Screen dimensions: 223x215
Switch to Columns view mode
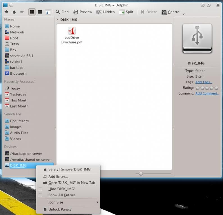[x=48, y=12]
